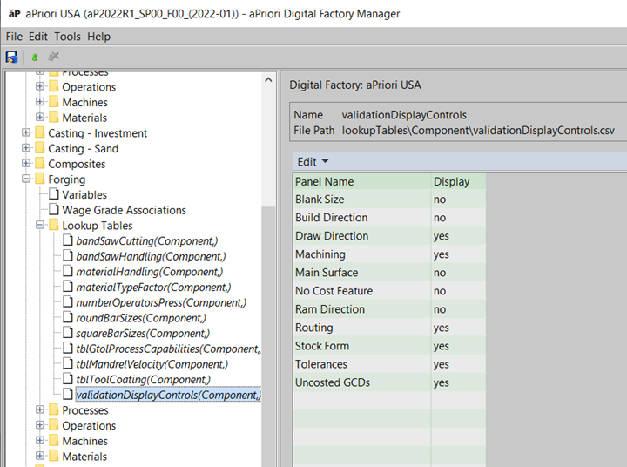Expand the upper Materials folder

[39, 118]
